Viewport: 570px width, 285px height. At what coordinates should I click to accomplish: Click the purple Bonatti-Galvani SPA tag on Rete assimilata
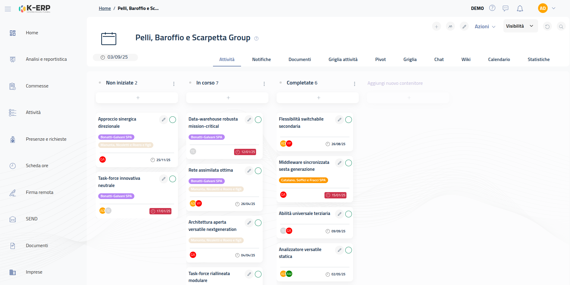(207, 181)
